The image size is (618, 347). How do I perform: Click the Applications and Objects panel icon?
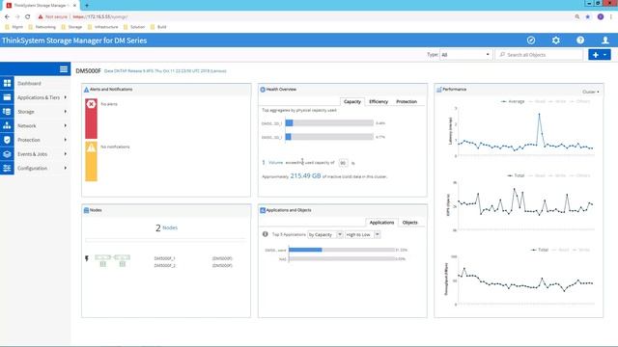(263, 210)
